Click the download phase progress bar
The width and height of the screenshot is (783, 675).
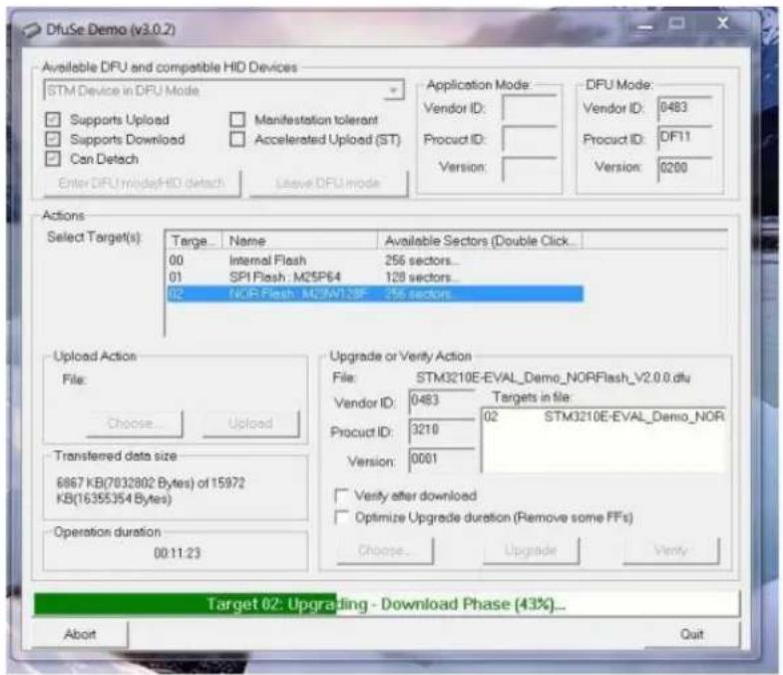coord(386,604)
